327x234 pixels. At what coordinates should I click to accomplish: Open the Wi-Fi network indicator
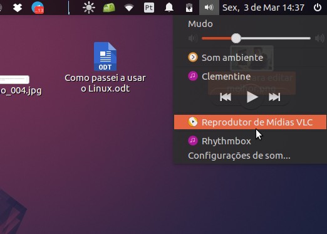tap(129, 8)
